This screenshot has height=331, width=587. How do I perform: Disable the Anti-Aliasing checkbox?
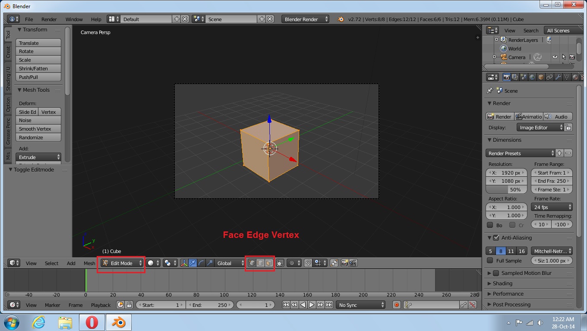coord(496,237)
